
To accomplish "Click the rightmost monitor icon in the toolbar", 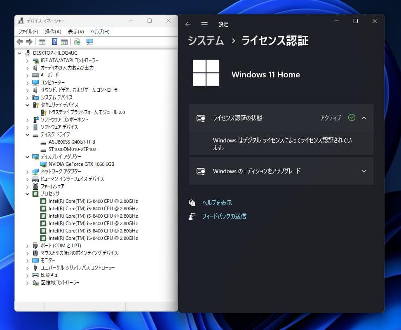I will coord(89,41).
